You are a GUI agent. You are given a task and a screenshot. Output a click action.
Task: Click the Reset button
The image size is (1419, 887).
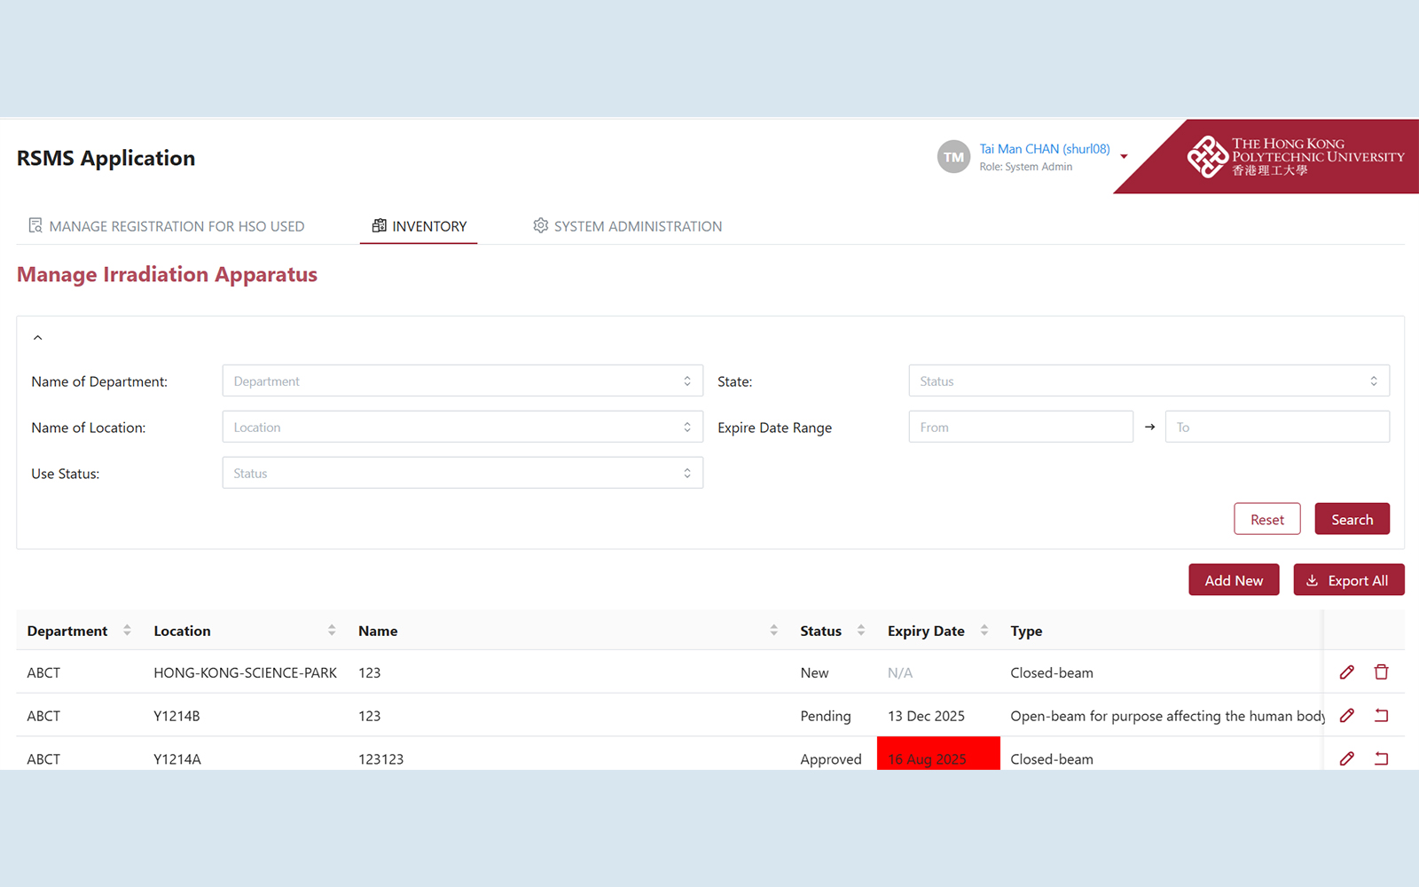tap(1266, 518)
